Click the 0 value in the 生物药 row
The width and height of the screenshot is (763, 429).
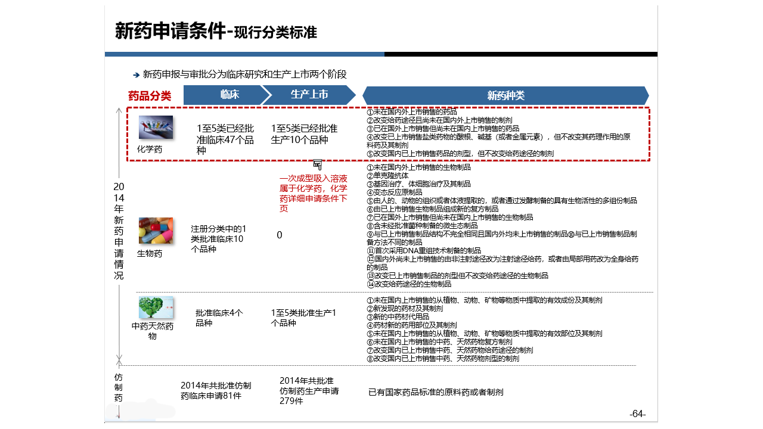click(279, 235)
